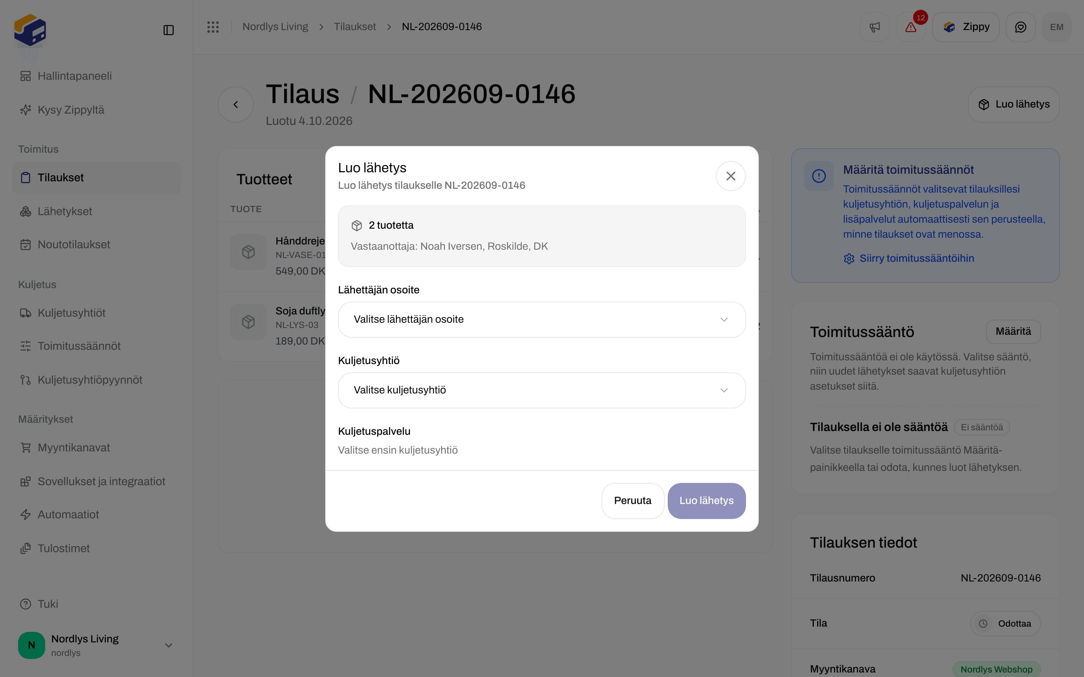Image resolution: width=1084 pixels, height=677 pixels.
Task: Click the Määritä button
Action: (x=1013, y=331)
